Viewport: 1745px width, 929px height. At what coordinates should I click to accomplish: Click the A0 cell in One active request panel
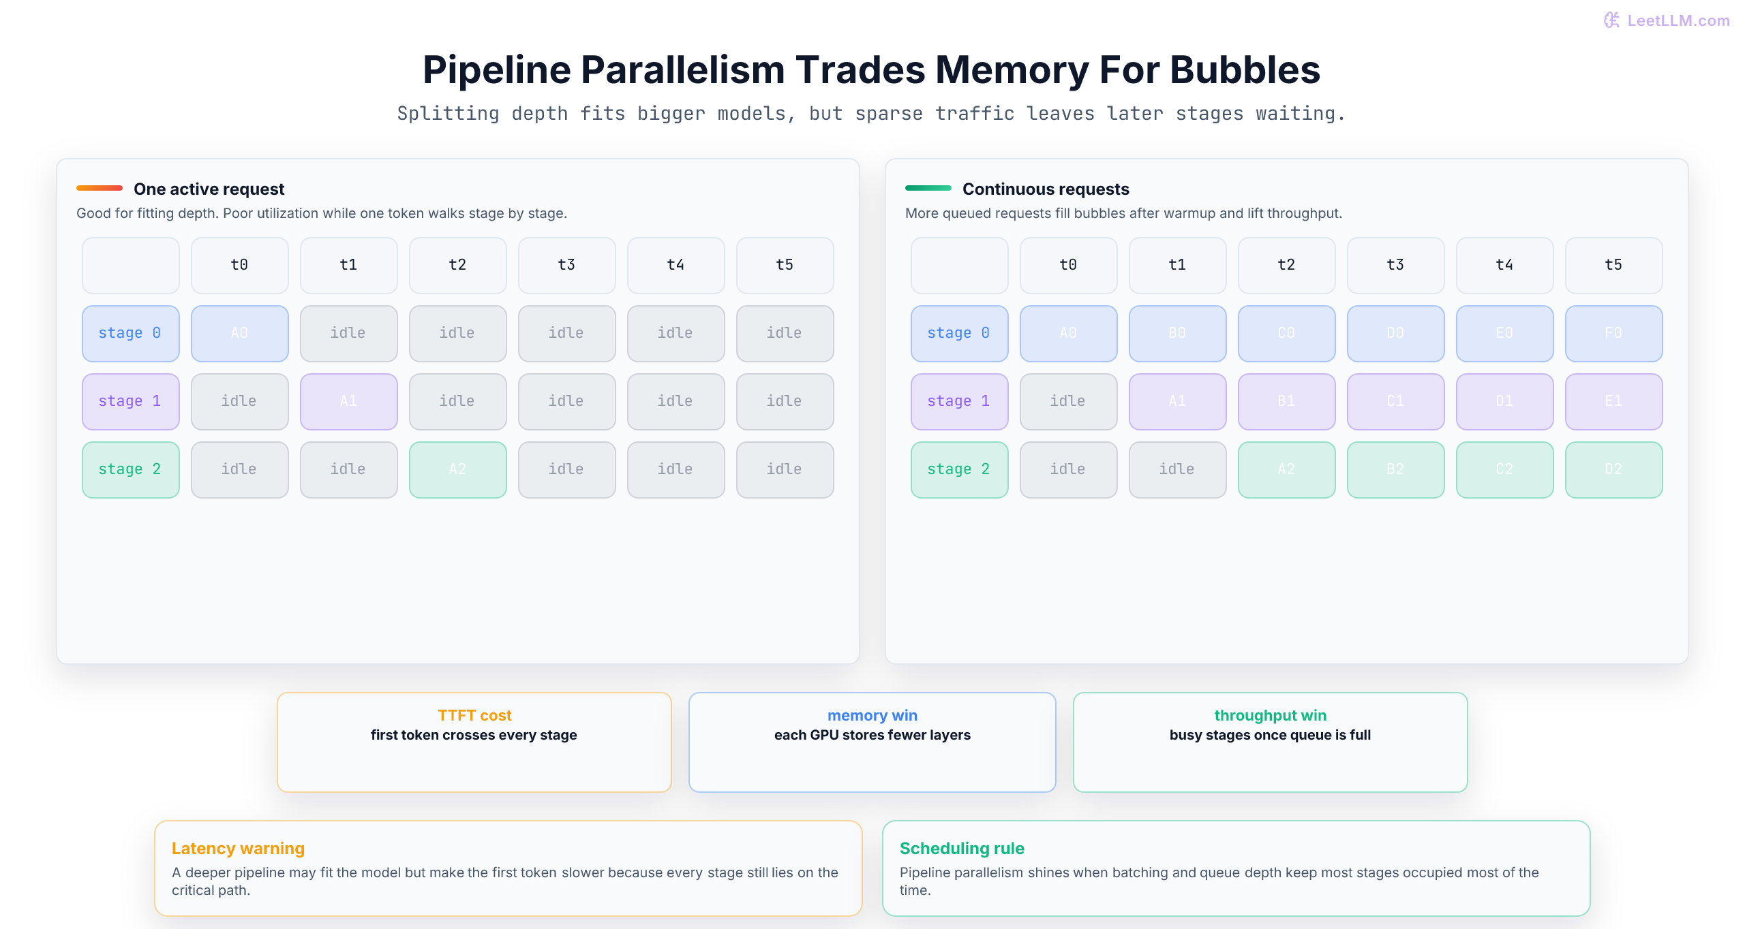(240, 333)
